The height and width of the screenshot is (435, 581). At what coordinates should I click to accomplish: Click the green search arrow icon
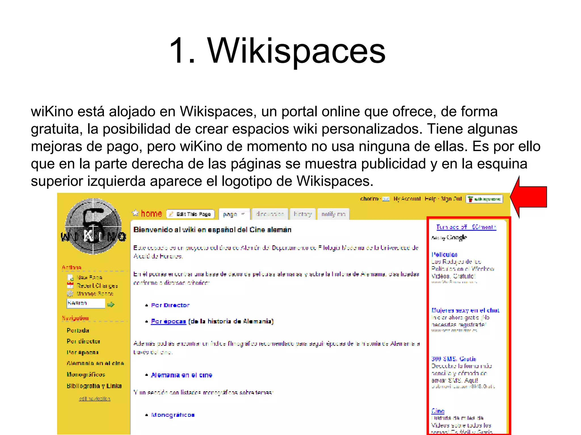111,304
